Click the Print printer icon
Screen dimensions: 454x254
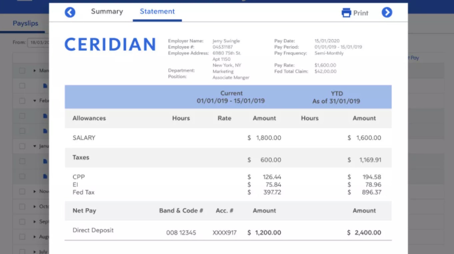point(346,13)
